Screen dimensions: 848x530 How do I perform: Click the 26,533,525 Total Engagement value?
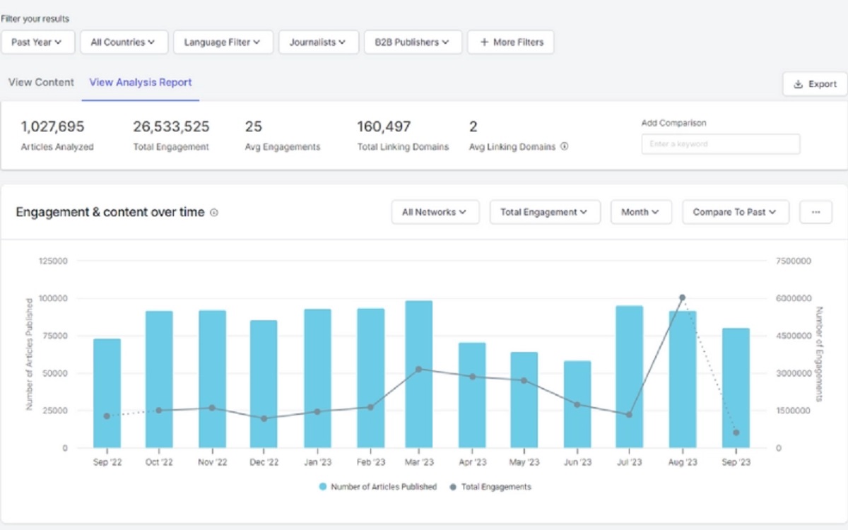(171, 127)
